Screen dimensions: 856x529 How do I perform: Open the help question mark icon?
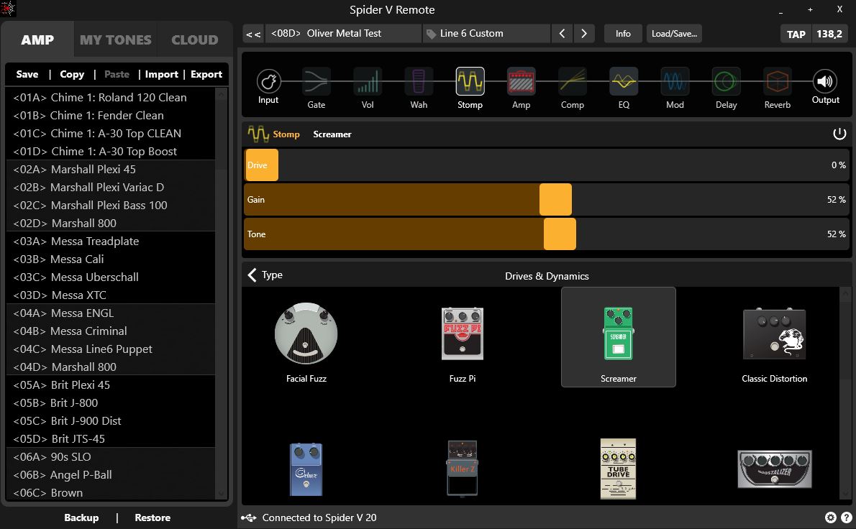(x=846, y=517)
